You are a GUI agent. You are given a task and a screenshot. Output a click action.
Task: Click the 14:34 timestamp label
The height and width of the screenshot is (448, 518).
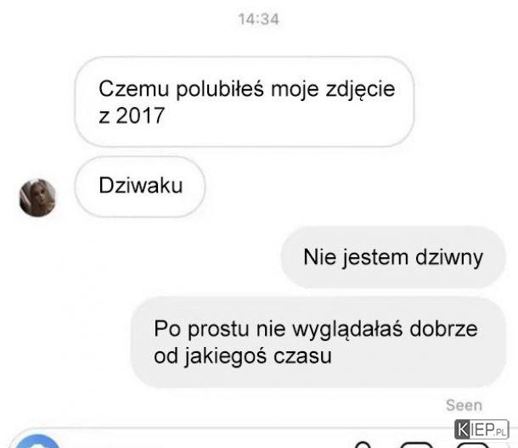(259, 20)
